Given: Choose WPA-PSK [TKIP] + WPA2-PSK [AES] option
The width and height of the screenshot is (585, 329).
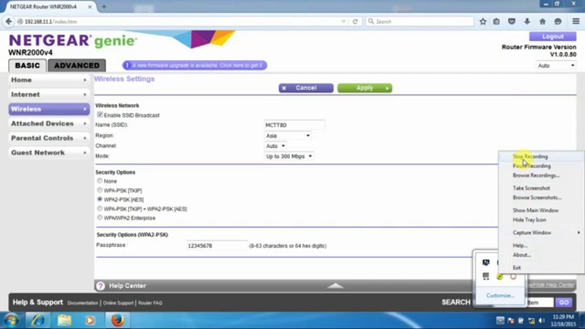Looking at the screenshot, I should tap(100, 209).
